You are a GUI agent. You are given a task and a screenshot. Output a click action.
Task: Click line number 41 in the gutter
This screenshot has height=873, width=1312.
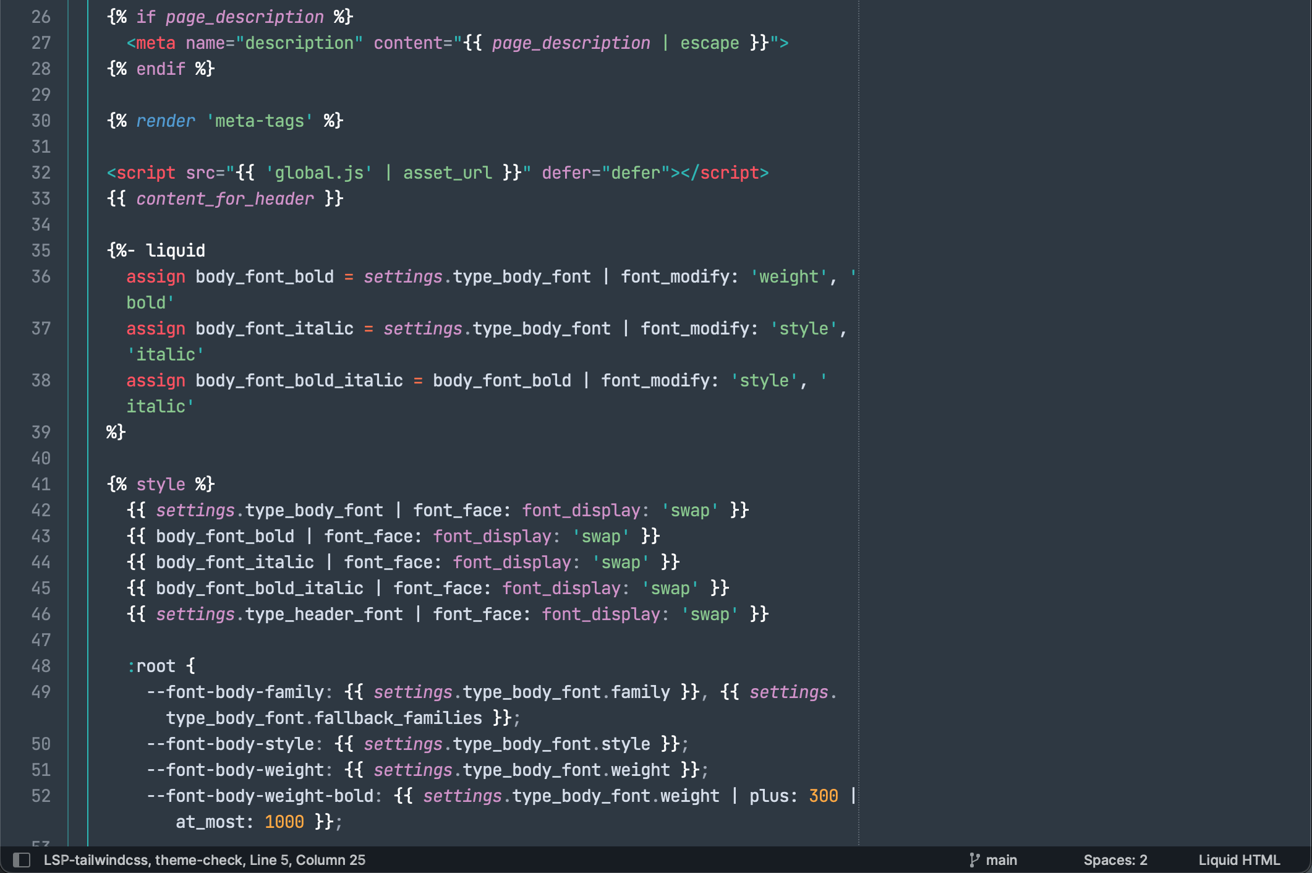click(x=41, y=484)
